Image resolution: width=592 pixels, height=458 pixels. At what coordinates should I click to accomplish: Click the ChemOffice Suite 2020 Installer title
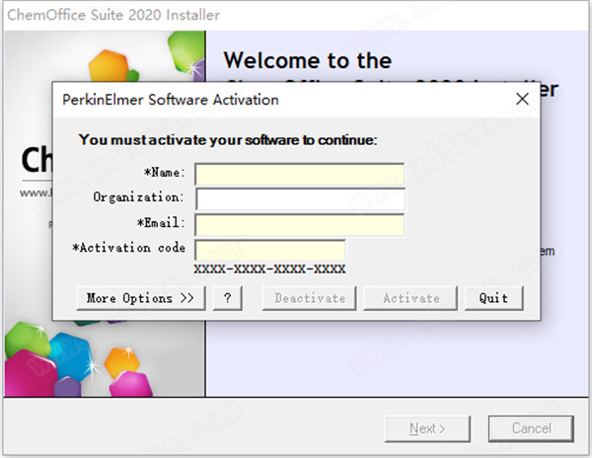[x=113, y=15]
